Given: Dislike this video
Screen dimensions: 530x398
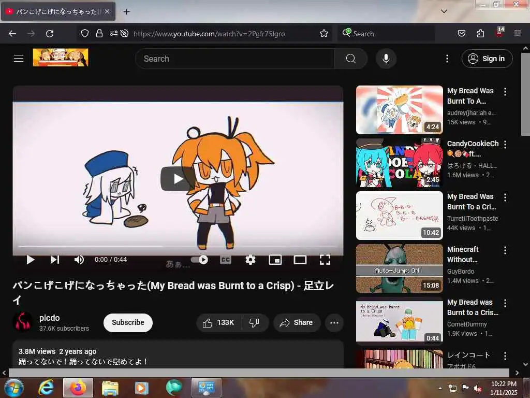Looking at the screenshot, I should [x=255, y=322].
